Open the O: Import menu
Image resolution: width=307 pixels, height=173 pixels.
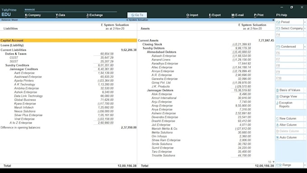(x=192, y=15)
